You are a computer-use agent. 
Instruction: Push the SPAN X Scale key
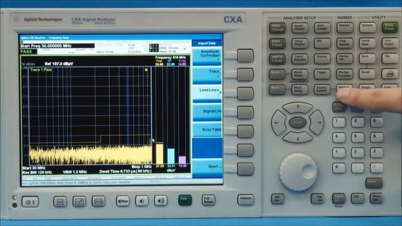point(277,43)
